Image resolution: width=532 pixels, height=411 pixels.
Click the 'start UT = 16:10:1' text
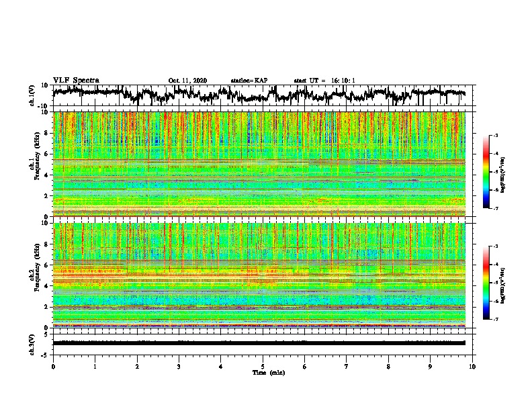(324, 81)
